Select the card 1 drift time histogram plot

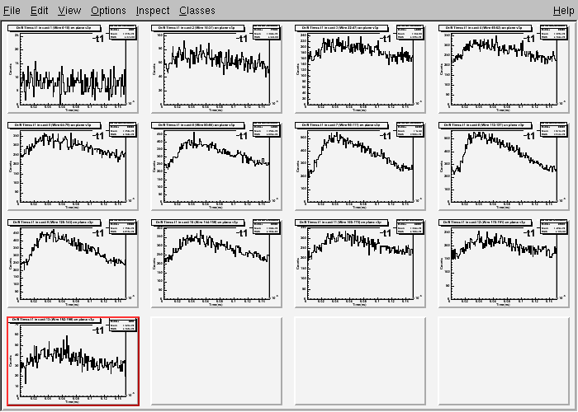73,69
